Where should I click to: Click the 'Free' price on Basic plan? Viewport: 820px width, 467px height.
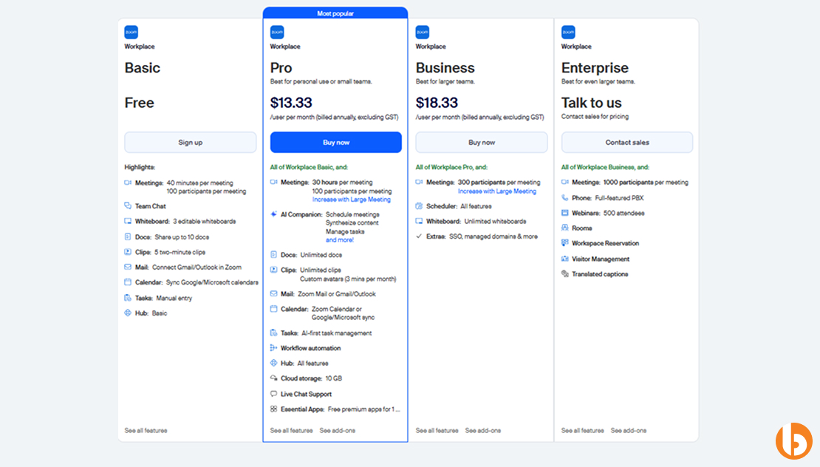click(x=139, y=103)
